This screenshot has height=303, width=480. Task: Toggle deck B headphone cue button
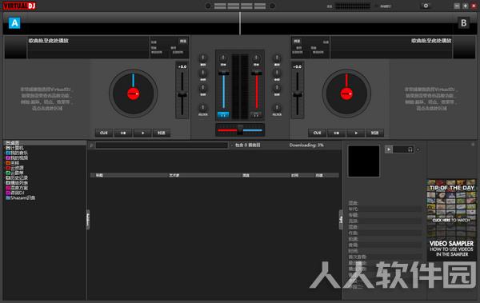pos(256,115)
